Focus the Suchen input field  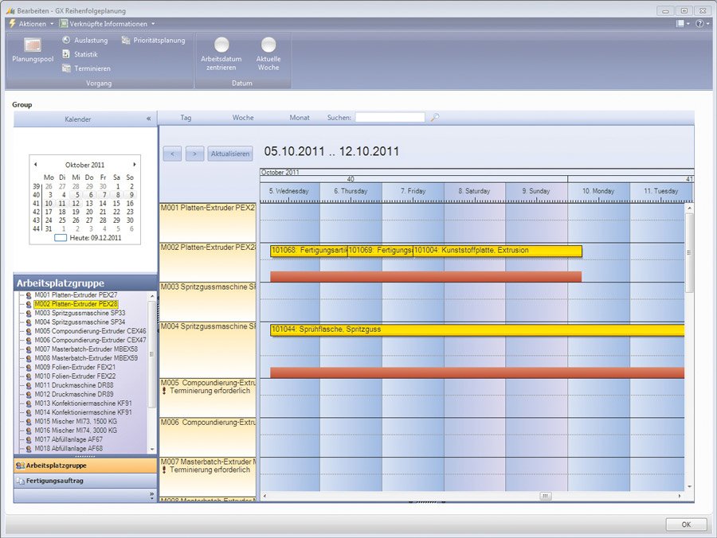tap(390, 117)
